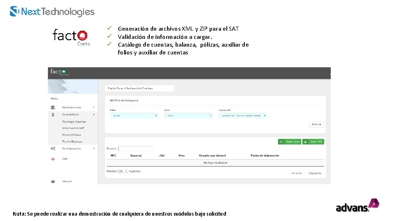Click the green Subir Excel button
Viewport: 393px width, 221px height.
pyautogui.click(x=289, y=142)
